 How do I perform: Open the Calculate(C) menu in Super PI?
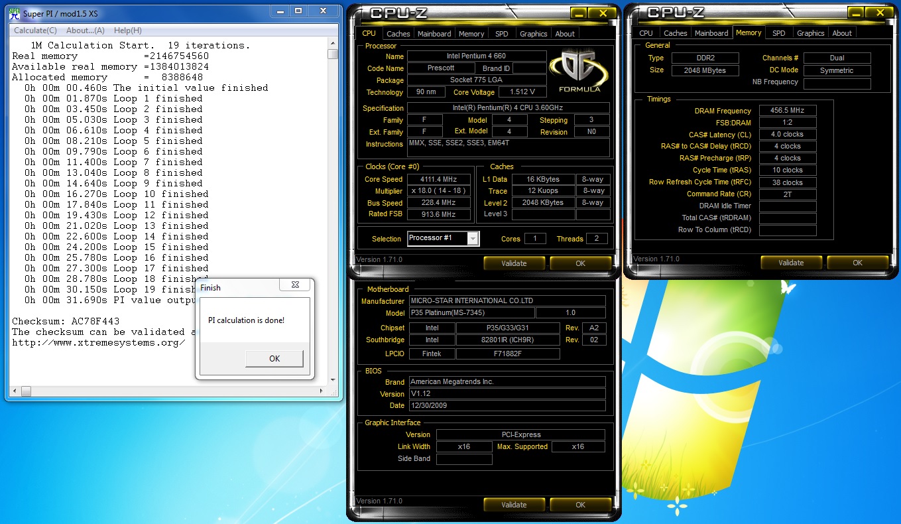point(35,31)
